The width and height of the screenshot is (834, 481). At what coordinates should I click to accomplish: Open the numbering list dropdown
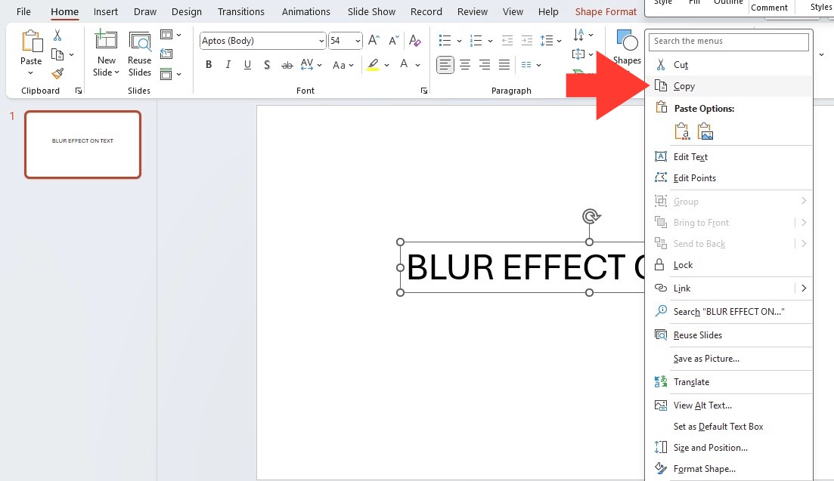coord(491,41)
